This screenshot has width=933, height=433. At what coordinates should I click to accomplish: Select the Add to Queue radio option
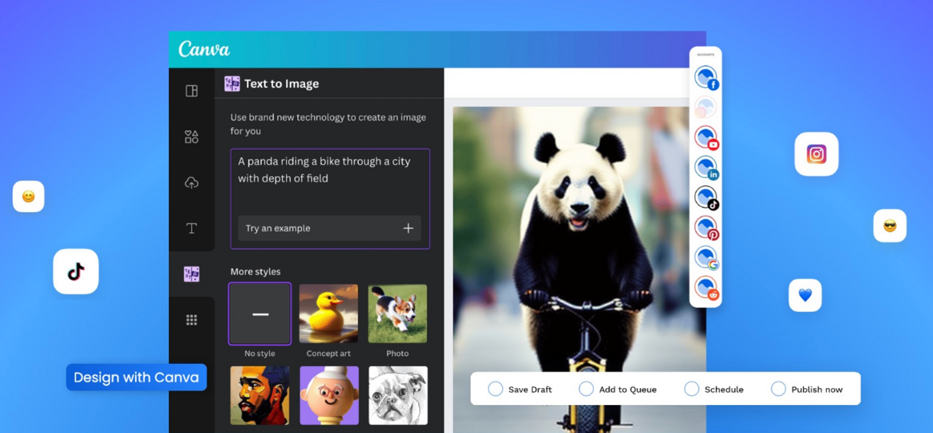pyautogui.click(x=586, y=389)
